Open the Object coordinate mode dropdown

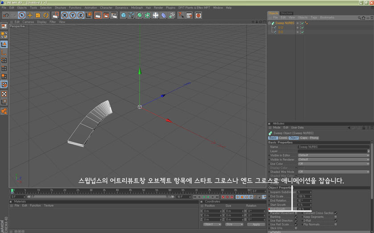[x=212, y=225]
